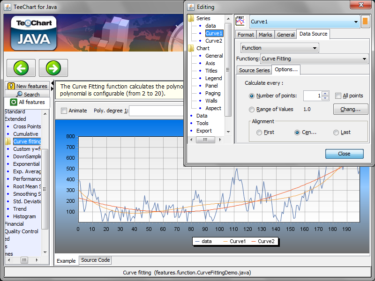Select Cross Points in features list
Image resolution: width=375 pixels, height=281 pixels.
point(27,126)
